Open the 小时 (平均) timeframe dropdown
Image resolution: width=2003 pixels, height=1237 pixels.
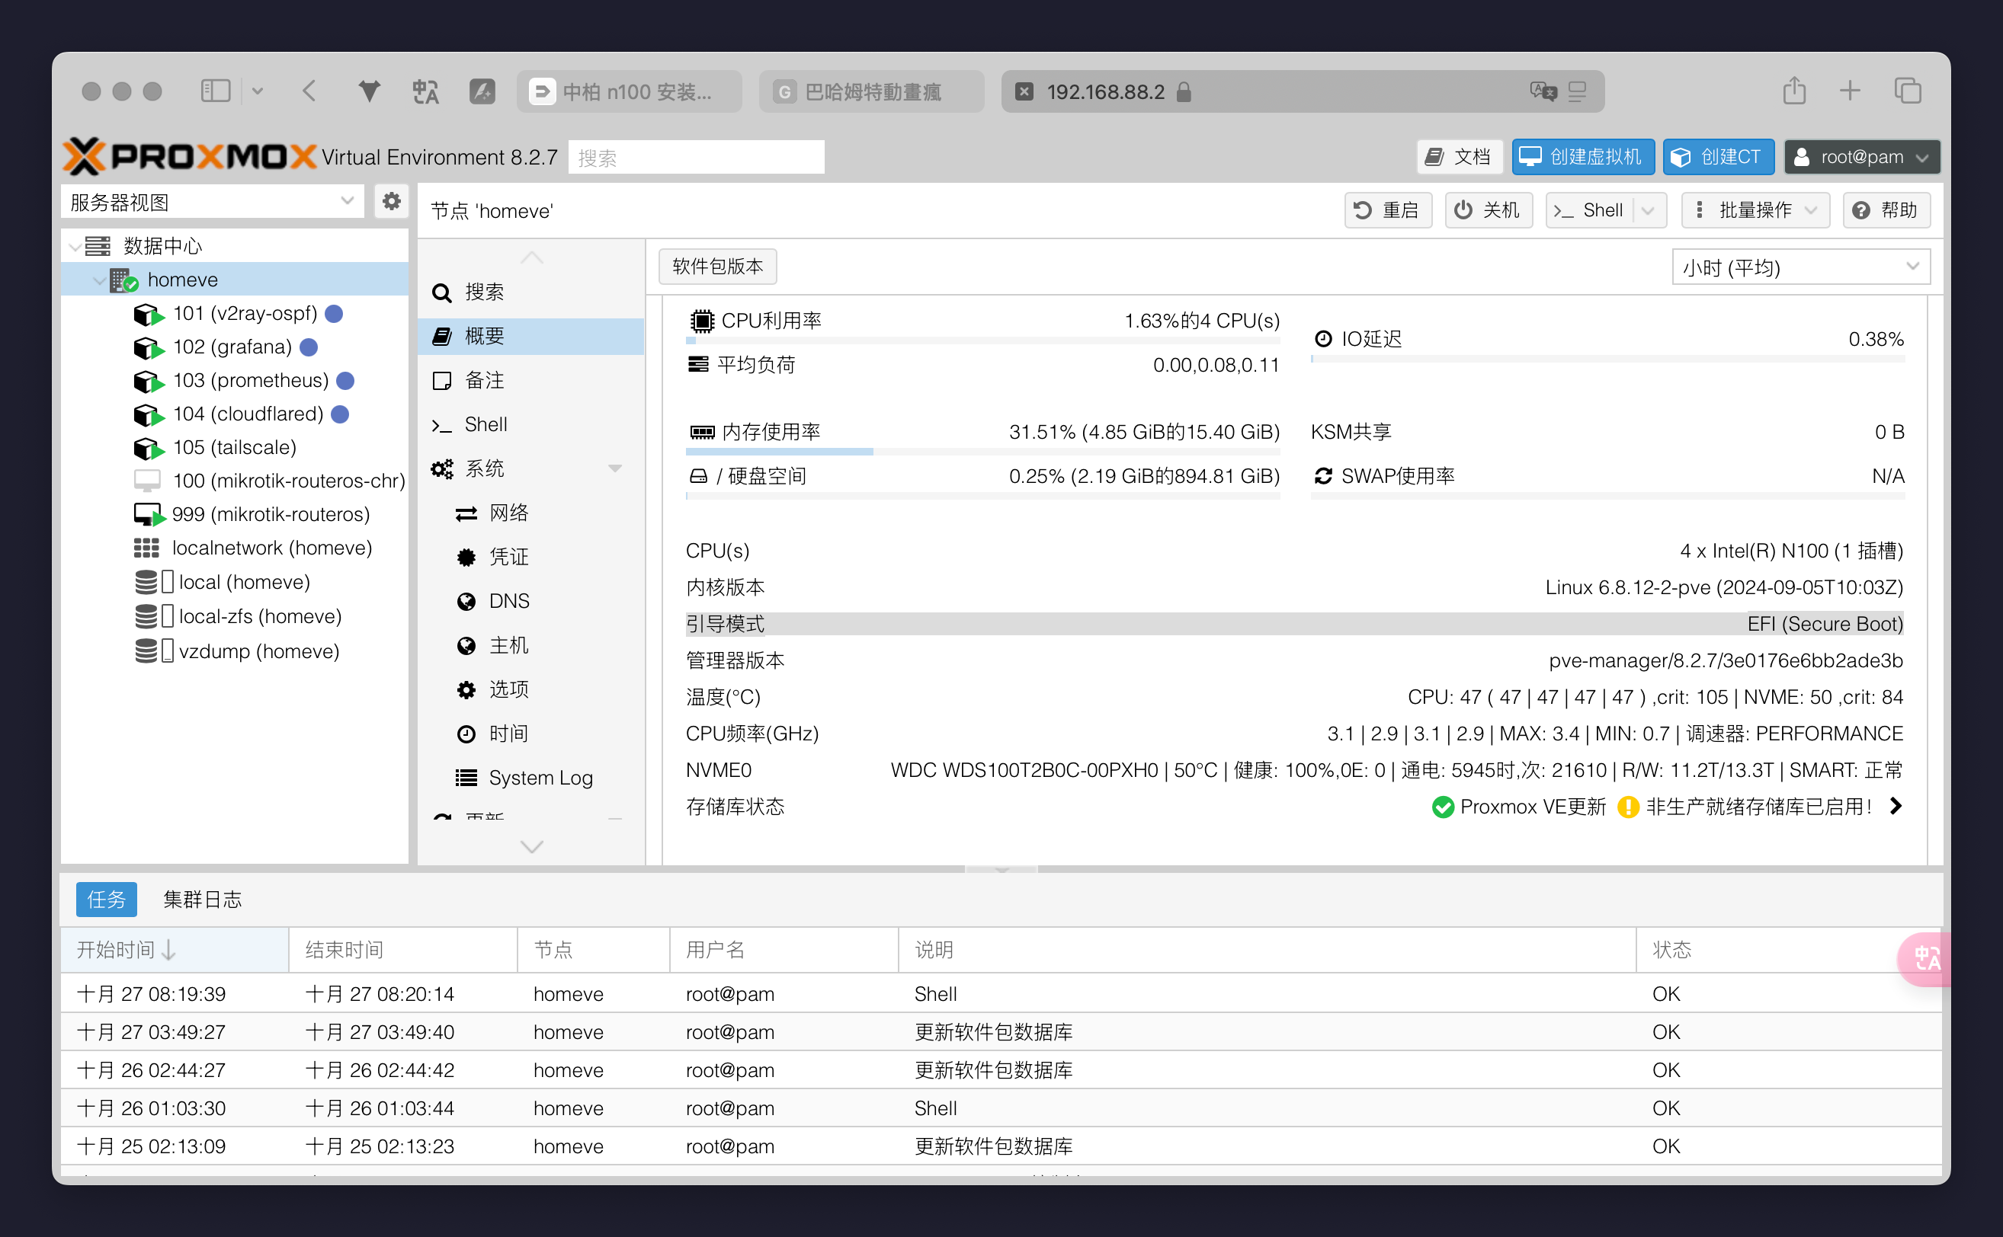pyautogui.click(x=1800, y=267)
